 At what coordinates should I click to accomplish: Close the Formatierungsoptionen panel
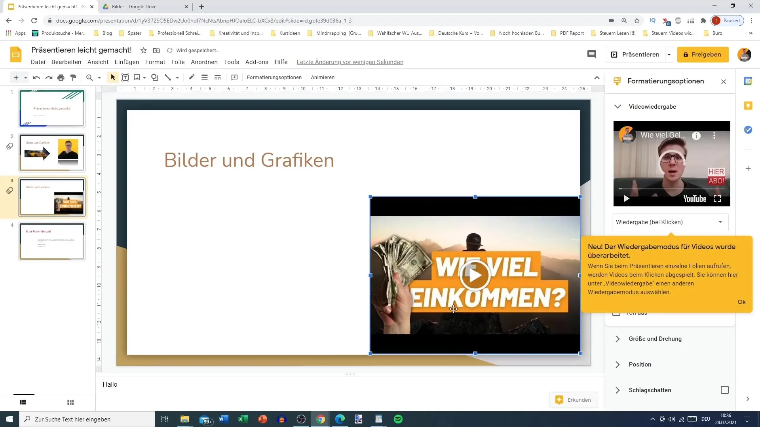pos(724,81)
